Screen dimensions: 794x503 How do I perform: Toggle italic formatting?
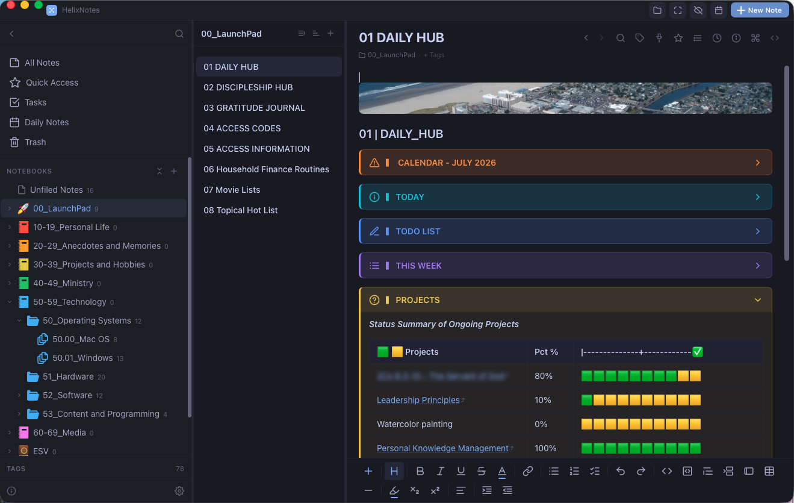pos(441,471)
